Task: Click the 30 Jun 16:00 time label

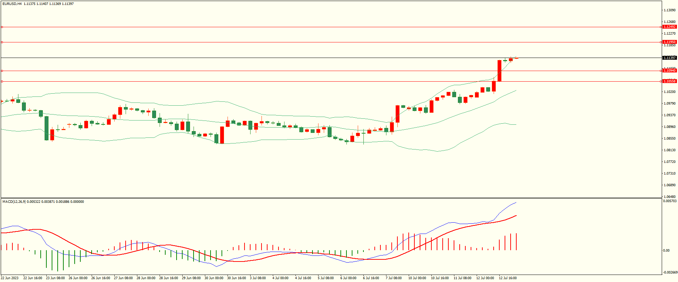Action: click(x=237, y=278)
